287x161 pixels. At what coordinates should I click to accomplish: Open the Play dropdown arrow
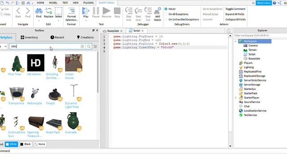(86, 20)
